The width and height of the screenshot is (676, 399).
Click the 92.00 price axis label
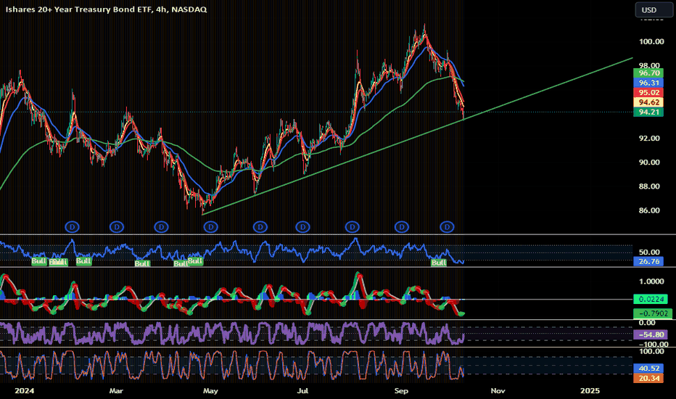pyautogui.click(x=649, y=138)
